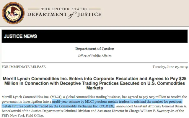Click the For Immediate Release label
Image resolution: width=189 pixels, height=118 pixels.
24,67
